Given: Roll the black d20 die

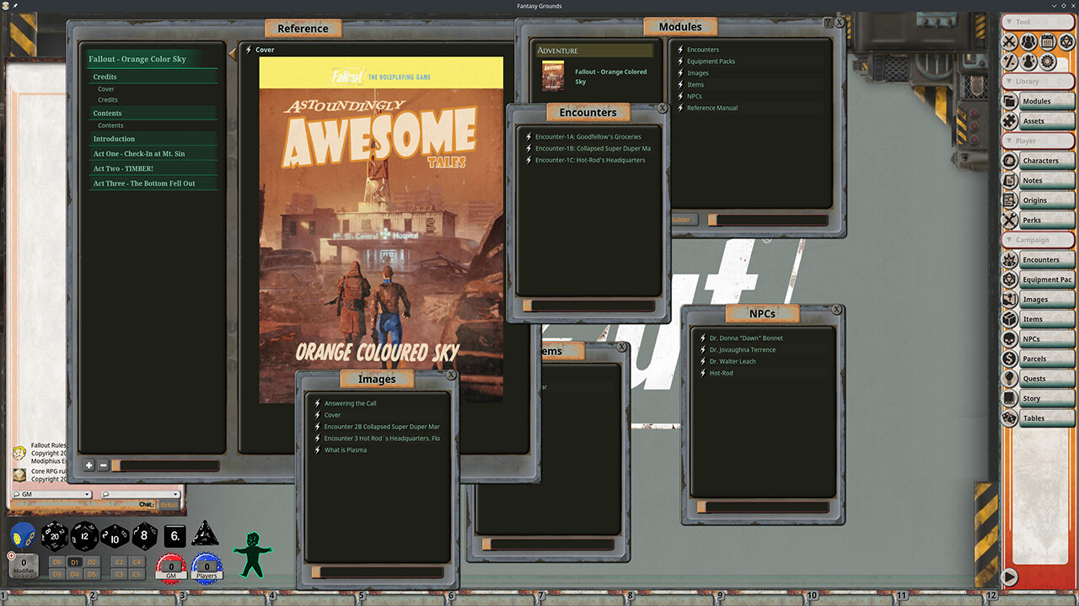Looking at the screenshot, I should click(x=53, y=536).
